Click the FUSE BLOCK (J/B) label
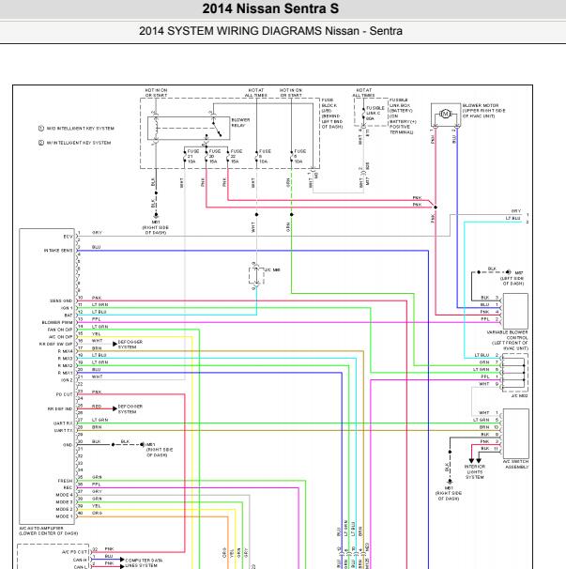Screen dimensions: 566x569 [x=331, y=114]
